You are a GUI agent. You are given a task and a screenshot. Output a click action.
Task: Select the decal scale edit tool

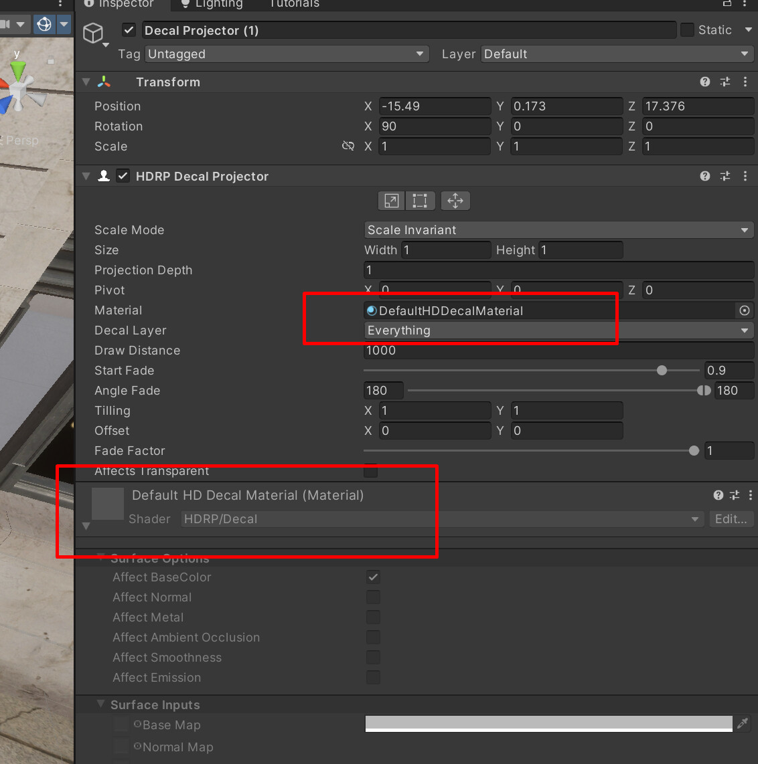point(391,201)
